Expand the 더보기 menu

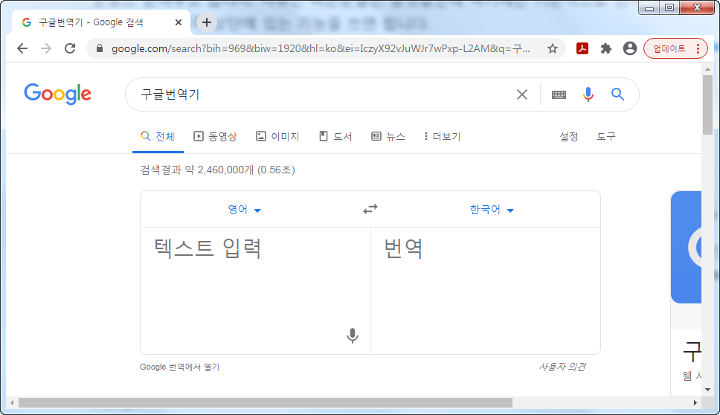pos(443,136)
